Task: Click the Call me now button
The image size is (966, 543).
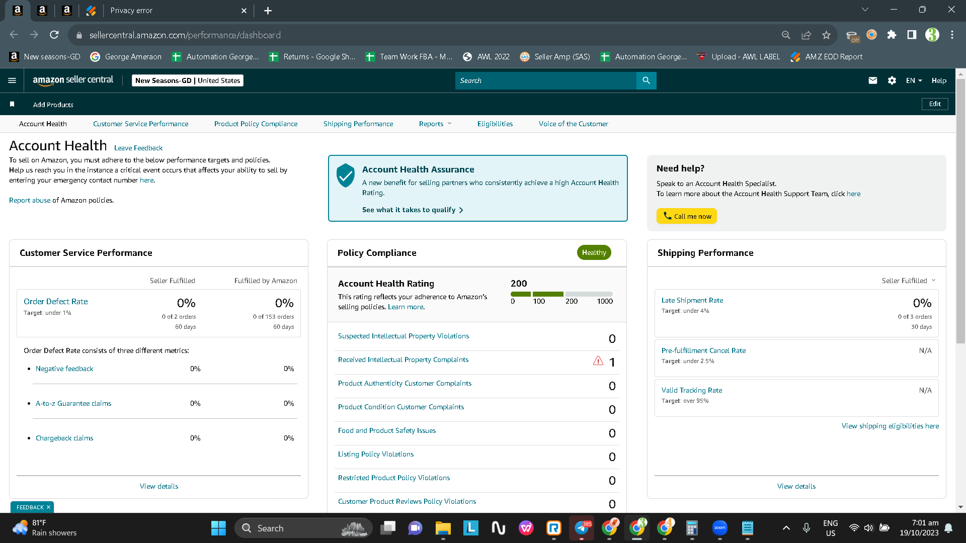Action: (x=686, y=216)
